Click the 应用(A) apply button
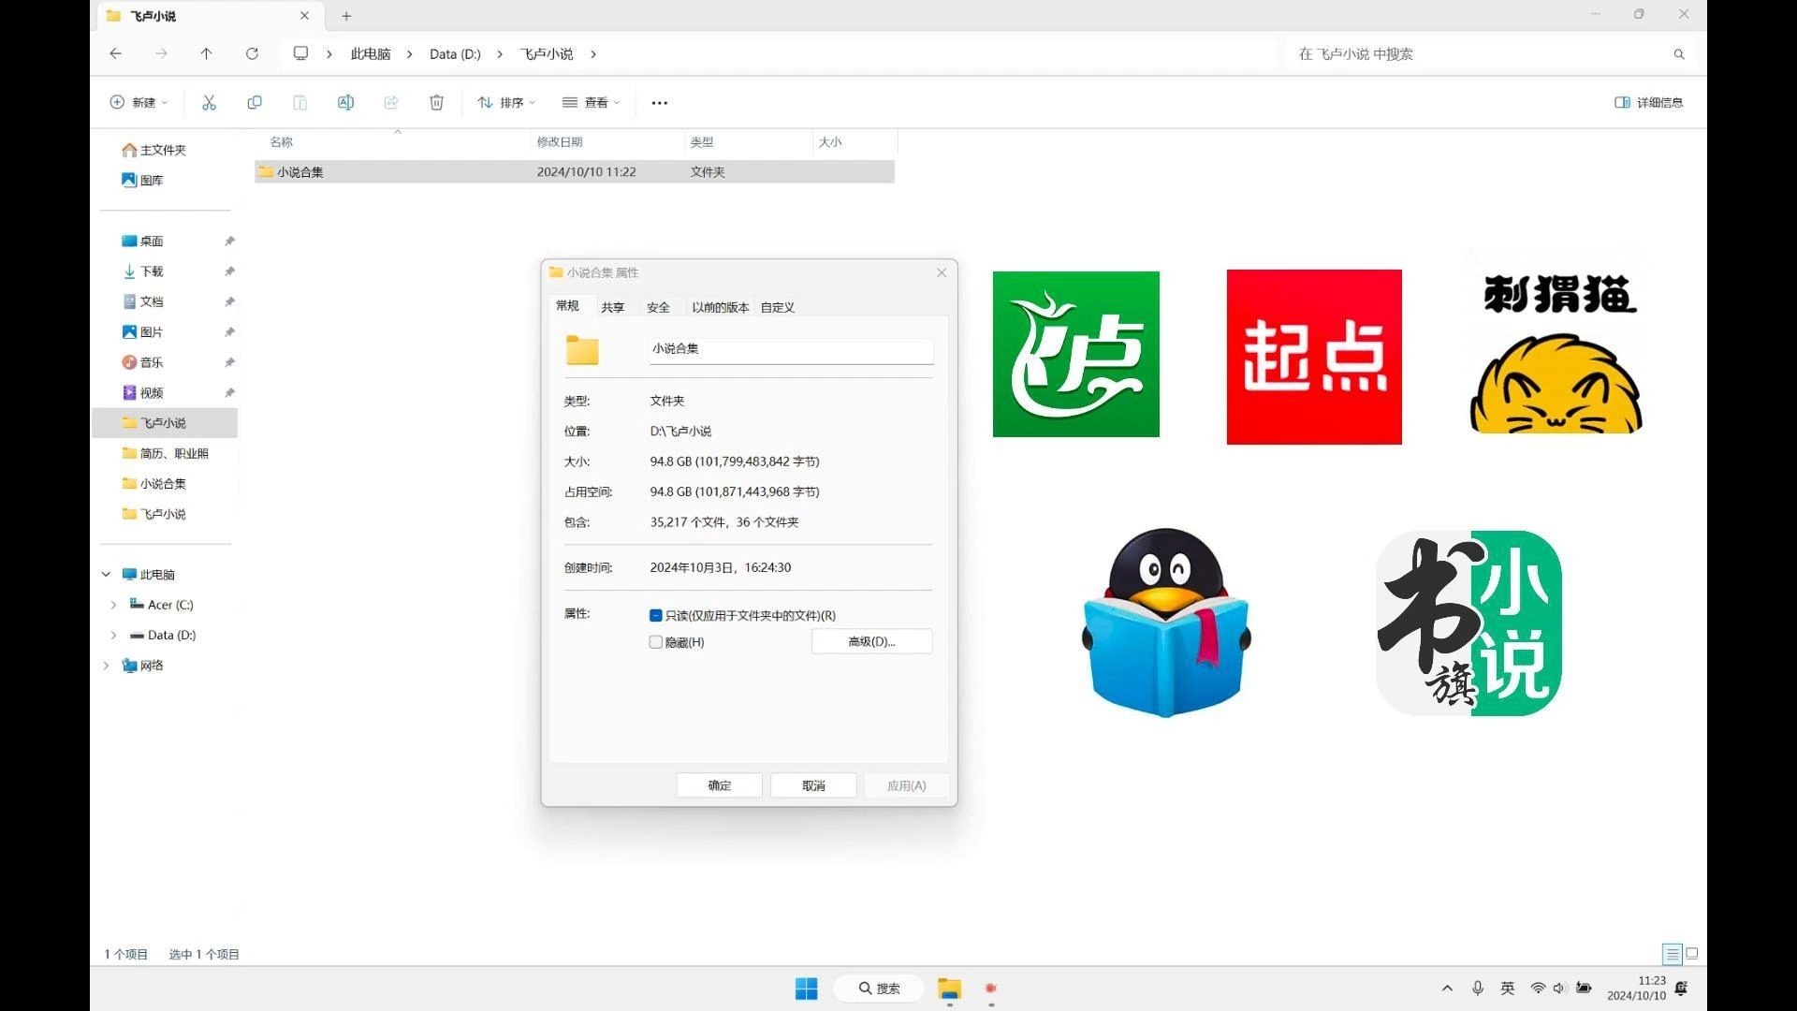Image resolution: width=1797 pixels, height=1011 pixels. (906, 785)
